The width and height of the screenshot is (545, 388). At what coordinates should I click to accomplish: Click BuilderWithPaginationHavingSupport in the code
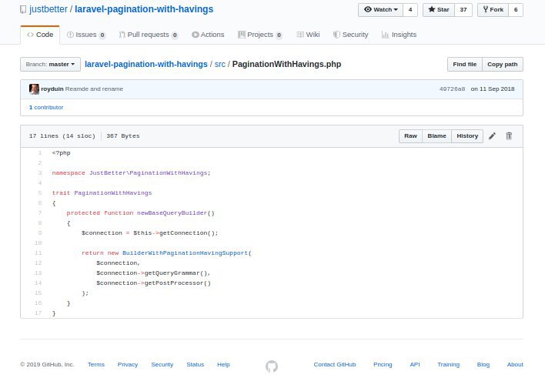pyautogui.click(x=186, y=253)
